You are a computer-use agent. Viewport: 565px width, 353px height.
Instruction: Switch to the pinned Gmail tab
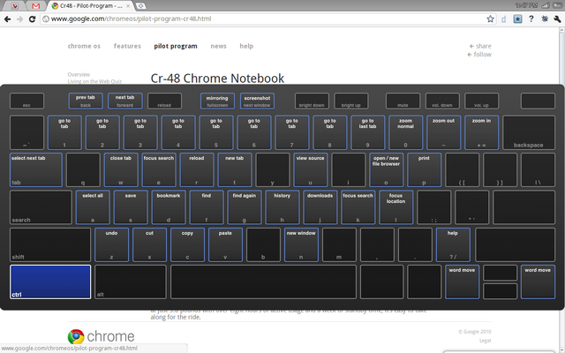coord(35,6)
